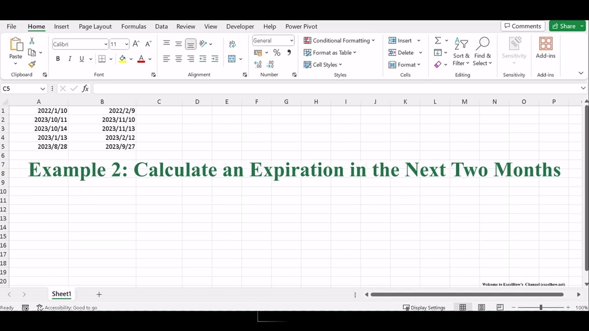
Task: Select Middle Align icon
Action: [x=179, y=44]
